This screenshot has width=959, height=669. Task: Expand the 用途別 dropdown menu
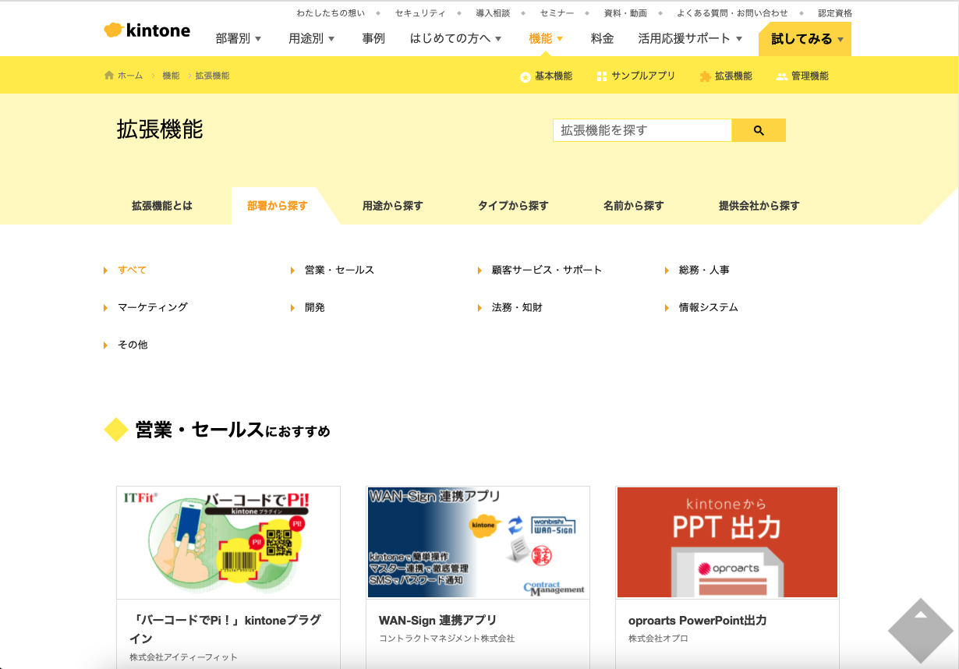pos(311,38)
